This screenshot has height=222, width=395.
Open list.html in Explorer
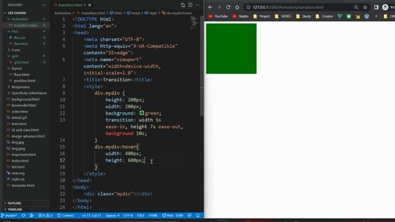[x=18, y=167]
